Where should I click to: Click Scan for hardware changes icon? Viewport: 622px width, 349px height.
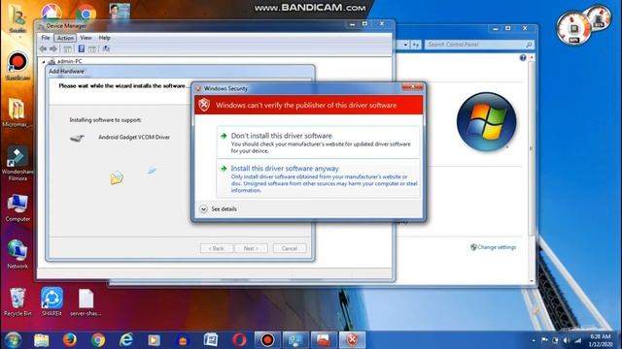click(x=106, y=48)
